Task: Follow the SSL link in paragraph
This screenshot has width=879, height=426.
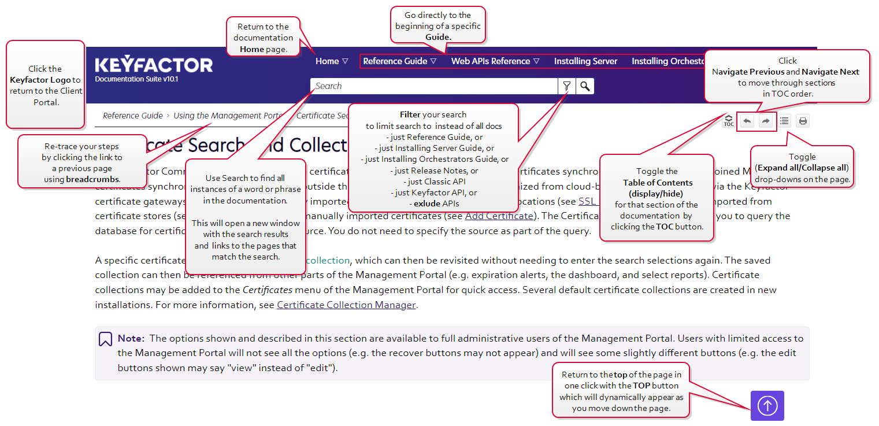Action: click(588, 202)
